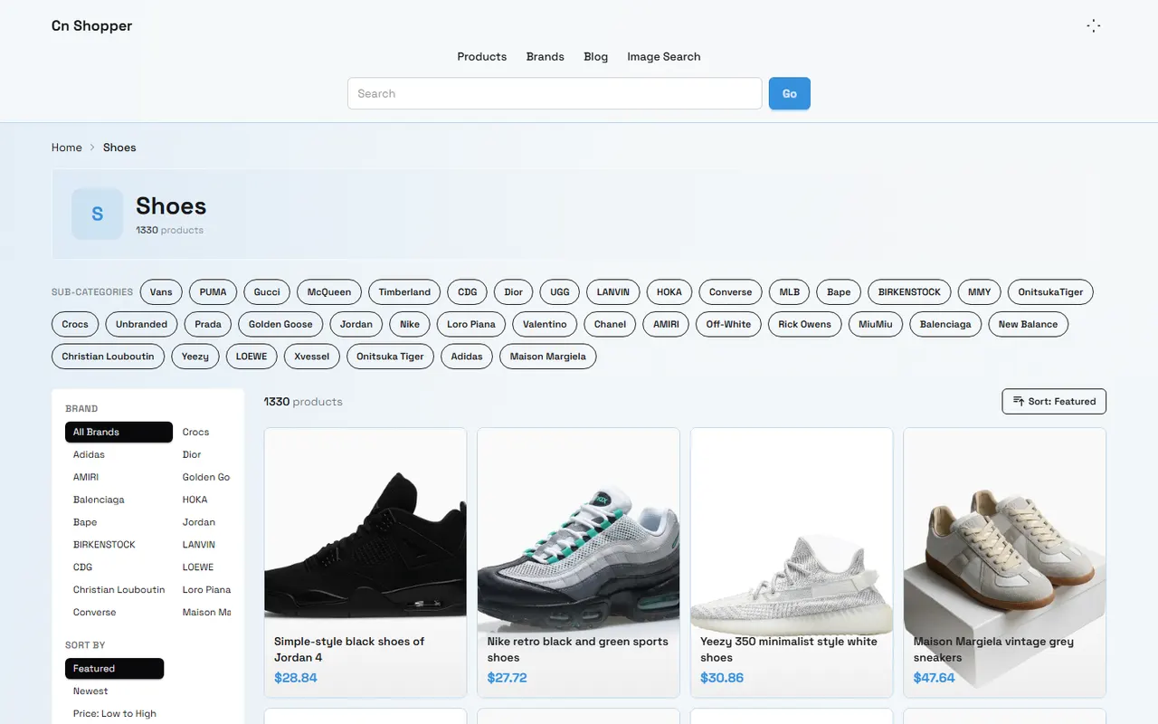Click the $47.64 price text

[x=935, y=678]
